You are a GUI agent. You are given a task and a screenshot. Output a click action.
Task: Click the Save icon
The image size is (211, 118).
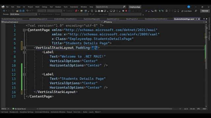coord(20,11)
